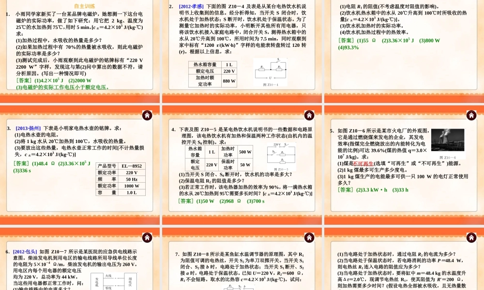Select EL—8952 kettle specification table

[120, 179]
